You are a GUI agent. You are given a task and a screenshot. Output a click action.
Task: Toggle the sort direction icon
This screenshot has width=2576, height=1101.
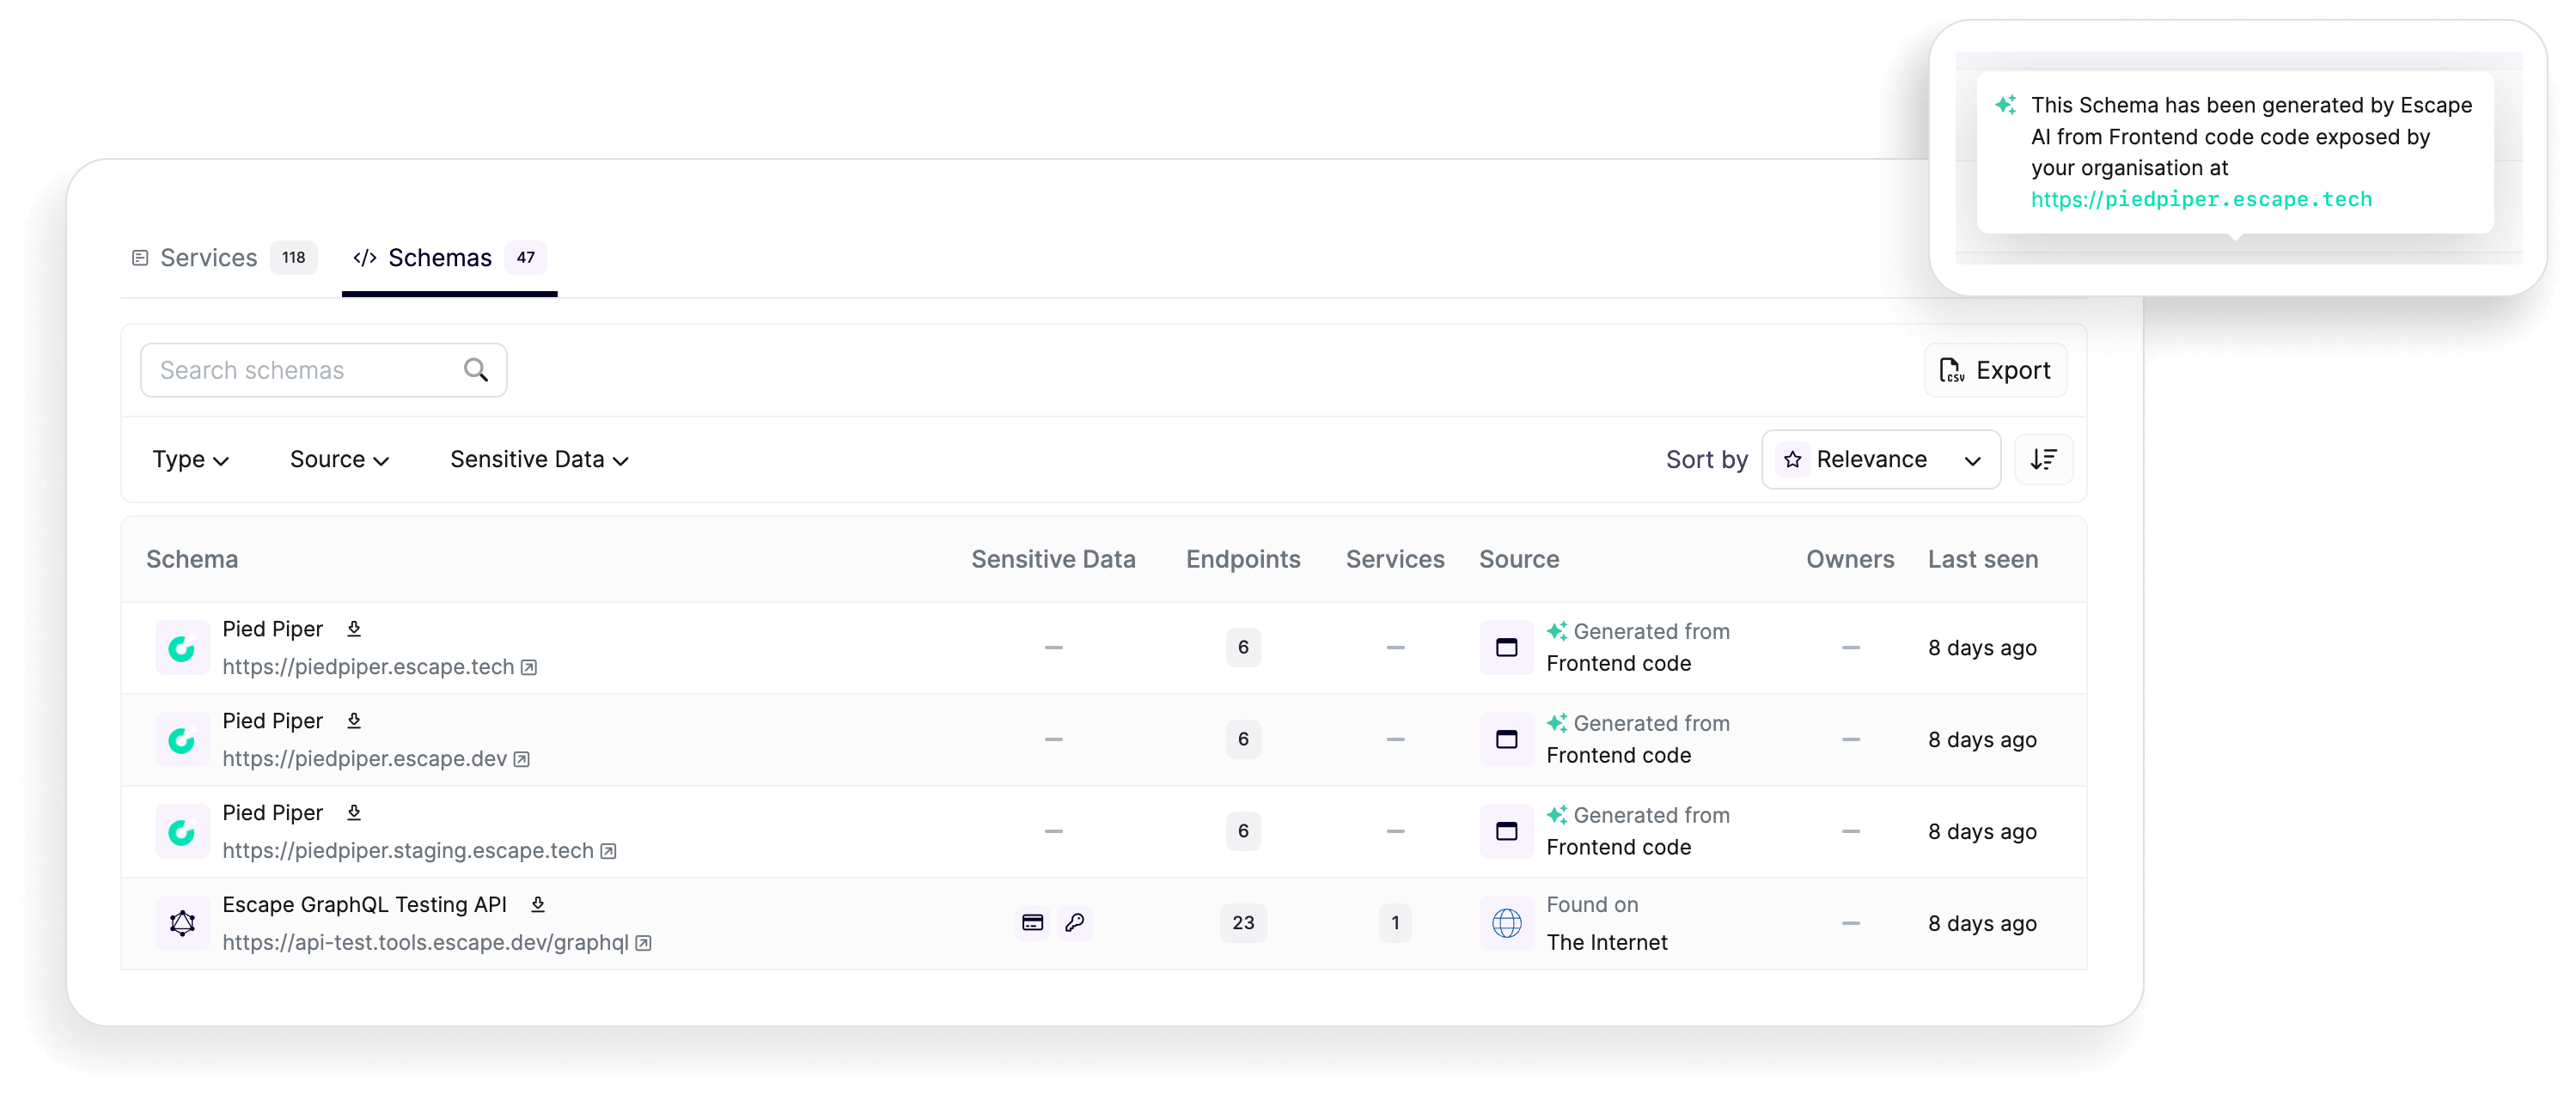coord(2043,459)
